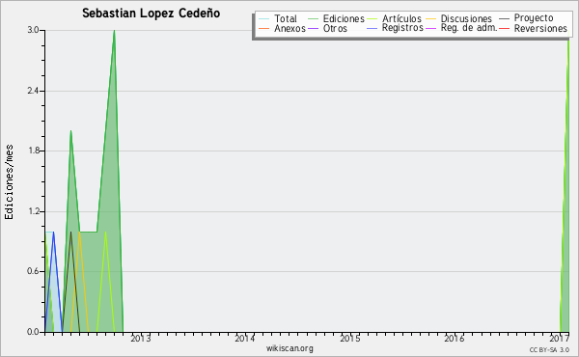
Task: Click the 2016 x-axis label
Action: tap(455, 339)
